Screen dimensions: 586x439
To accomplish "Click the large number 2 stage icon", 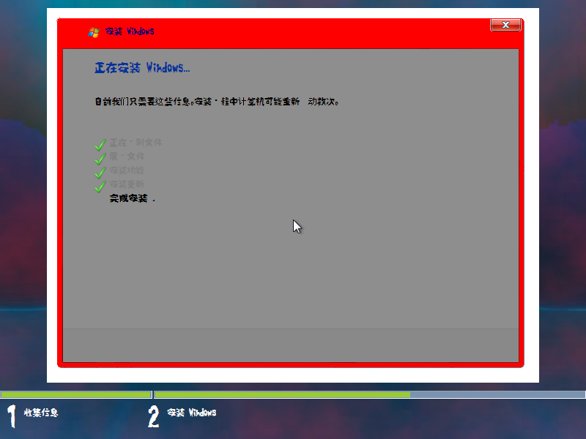I will (x=153, y=415).
